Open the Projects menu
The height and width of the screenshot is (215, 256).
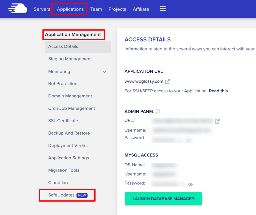click(117, 9)
